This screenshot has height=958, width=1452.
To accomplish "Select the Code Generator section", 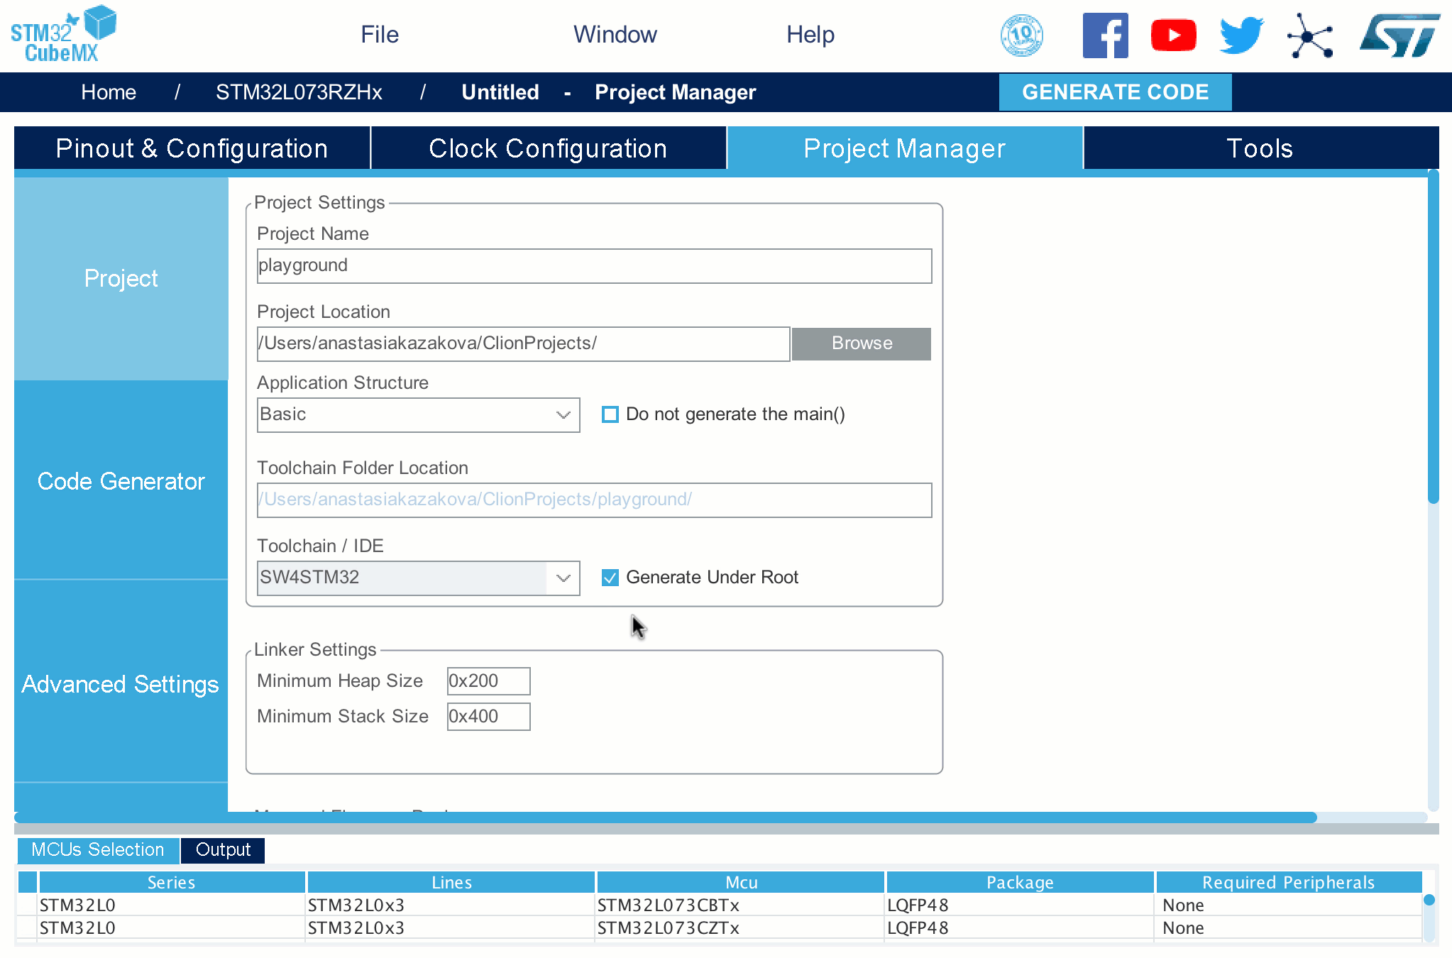I will pyautogui.click(x=121, y=481).
